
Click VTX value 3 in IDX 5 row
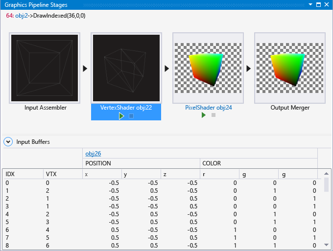tap(48, 222)
